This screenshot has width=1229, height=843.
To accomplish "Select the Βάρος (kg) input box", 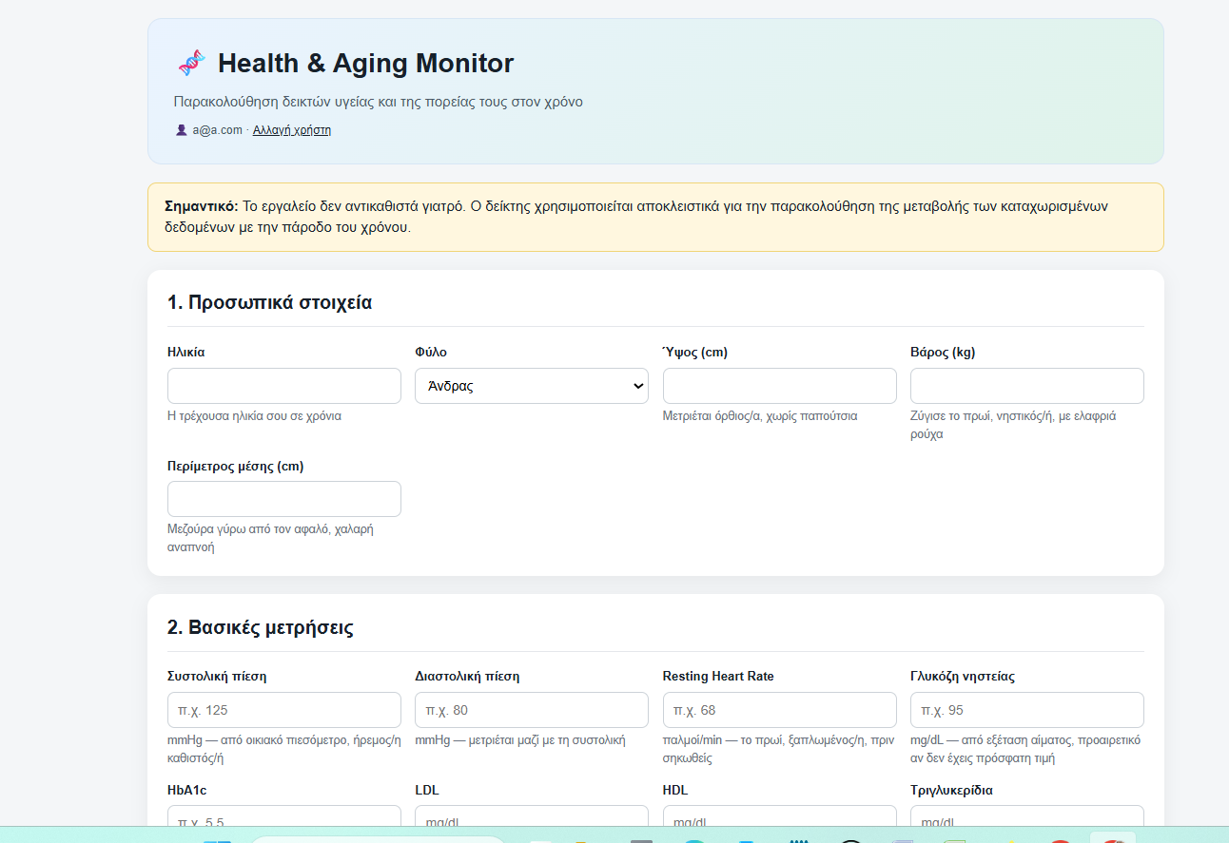I will pos(1027,386).
